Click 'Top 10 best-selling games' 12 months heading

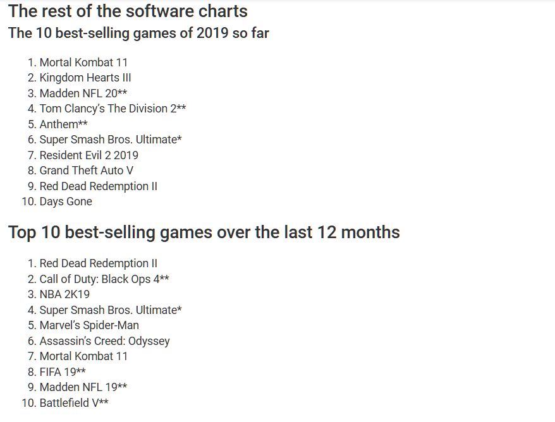204,232
